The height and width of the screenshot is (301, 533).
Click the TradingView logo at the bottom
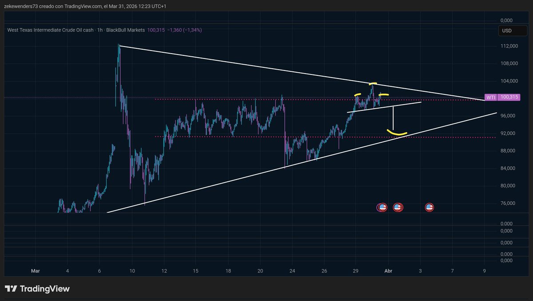pyautogui.click(x=37, y=289)
